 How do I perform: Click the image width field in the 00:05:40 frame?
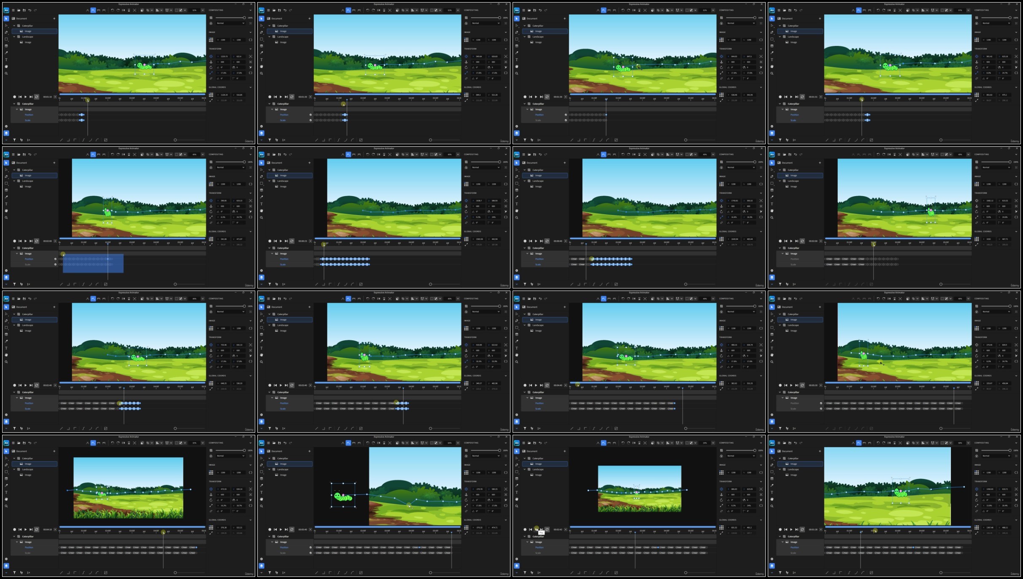pyautogui.click(x=478, y=473)
